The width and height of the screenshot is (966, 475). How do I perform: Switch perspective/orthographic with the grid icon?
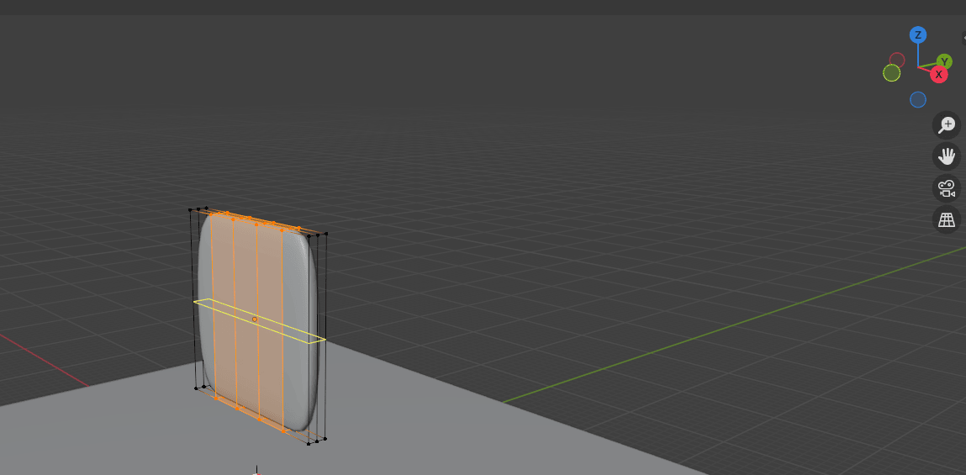coord(948,220)
